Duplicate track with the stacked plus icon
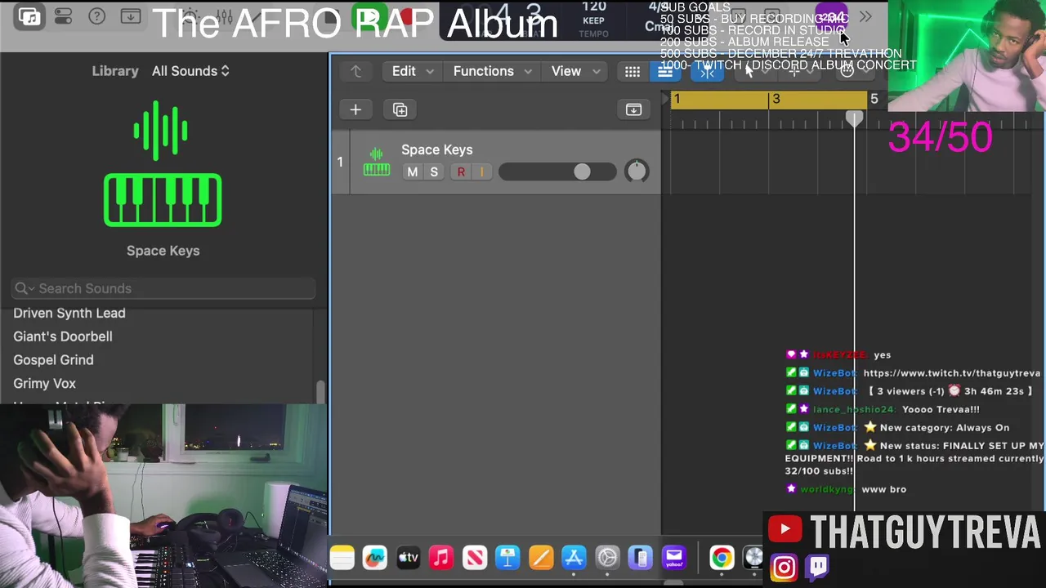This screenshot has width=1046, height=588. pos(400,109)
